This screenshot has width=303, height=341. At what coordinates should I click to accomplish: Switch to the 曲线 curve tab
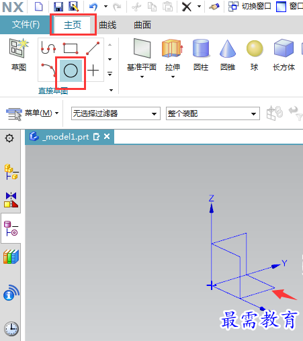click(x=107, y=25)
